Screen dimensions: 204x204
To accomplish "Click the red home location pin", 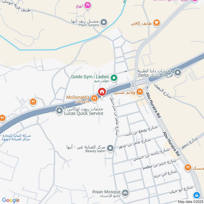I will [x=102, y=92].
